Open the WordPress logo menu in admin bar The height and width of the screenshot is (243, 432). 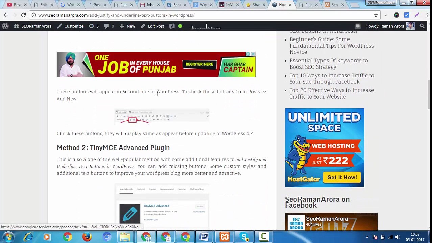(x=5, y=26)
